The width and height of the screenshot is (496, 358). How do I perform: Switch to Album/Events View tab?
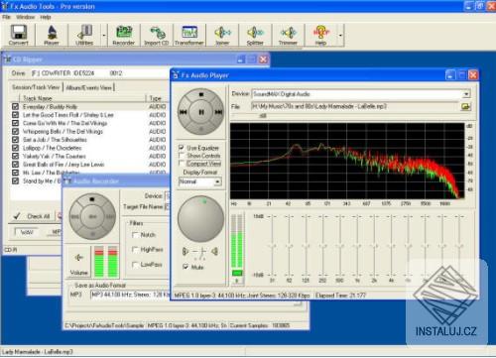(x=88, y=87)
